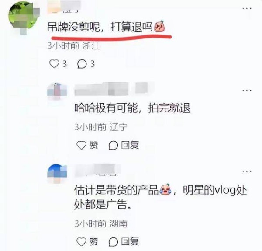Image resolution: width=262 pixels, height=251 pixels.
Task: Tap the blurred username of the Liaoning replier
Action: coord(111,89)
